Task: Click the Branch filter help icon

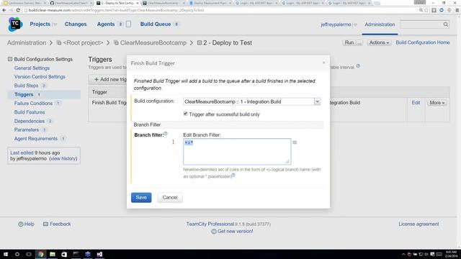Action: [166, 134]
